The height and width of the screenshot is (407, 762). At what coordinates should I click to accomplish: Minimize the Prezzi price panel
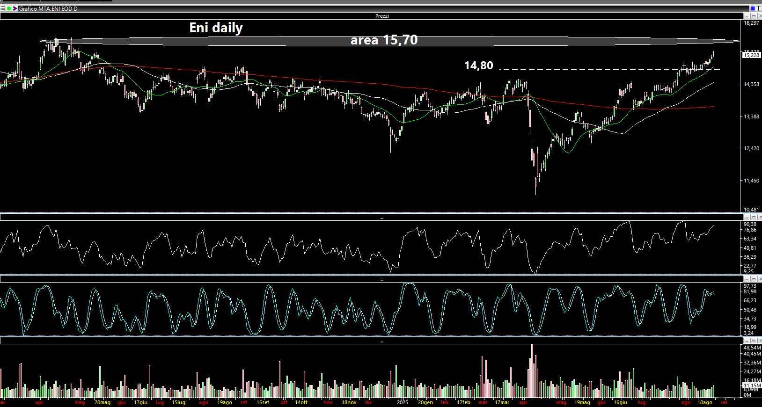[747, 16]
